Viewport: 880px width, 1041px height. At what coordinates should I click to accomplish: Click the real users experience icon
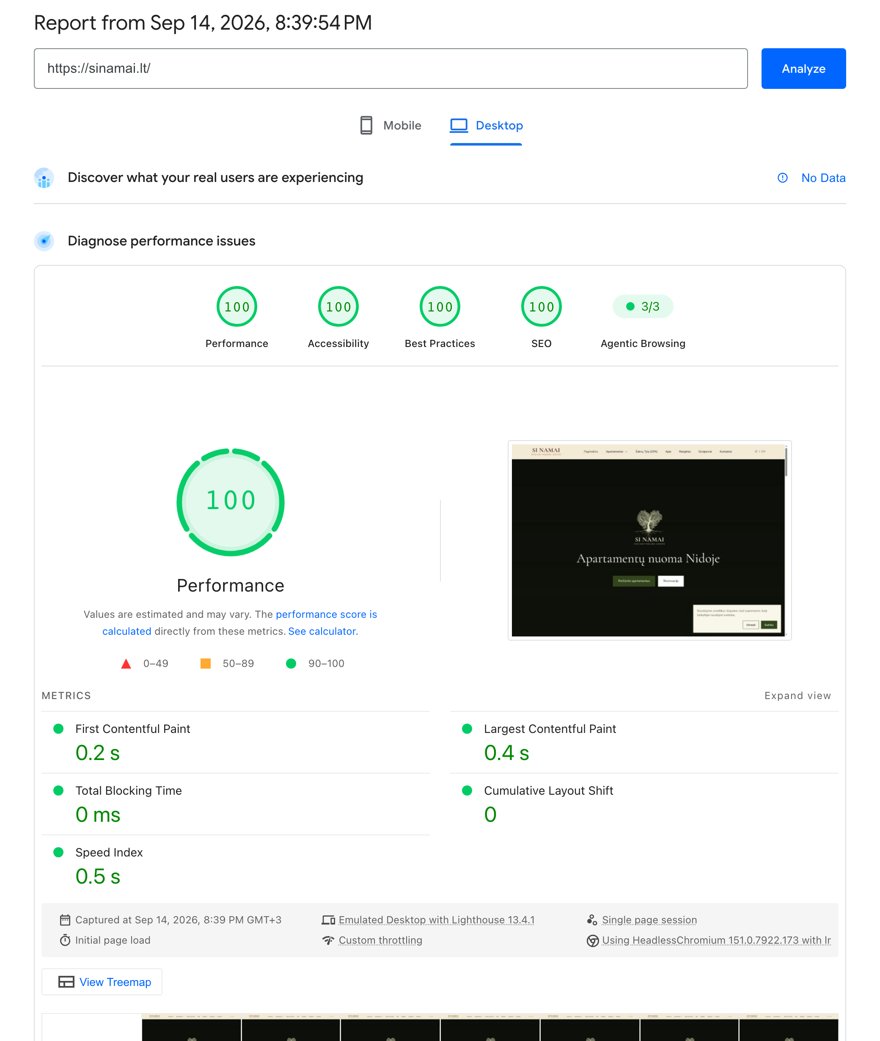tap(44, 178)
